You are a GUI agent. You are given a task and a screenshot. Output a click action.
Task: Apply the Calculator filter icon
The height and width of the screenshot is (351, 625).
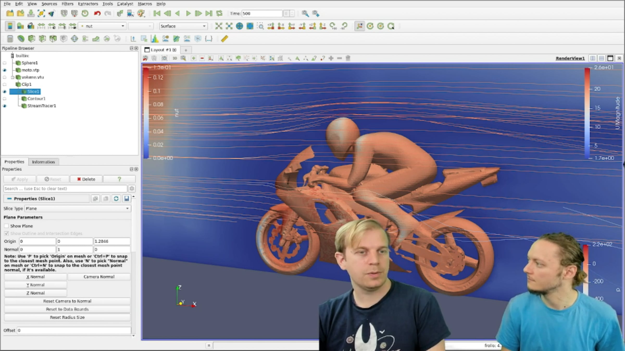click(10, 39)
